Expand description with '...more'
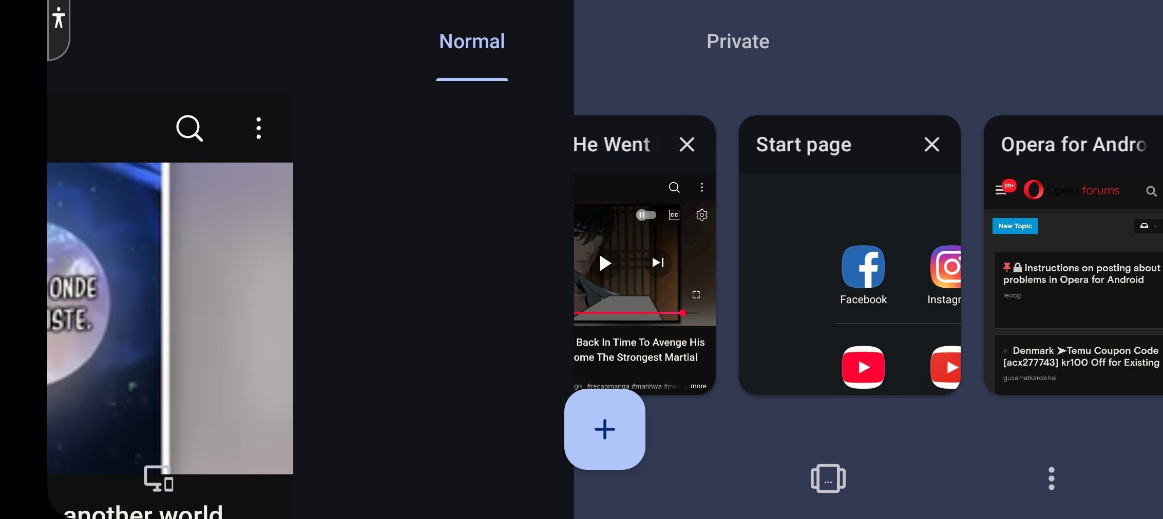 click(696, 386)
